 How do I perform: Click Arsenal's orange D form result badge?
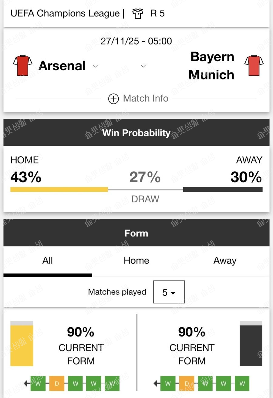tap(57, 384)
